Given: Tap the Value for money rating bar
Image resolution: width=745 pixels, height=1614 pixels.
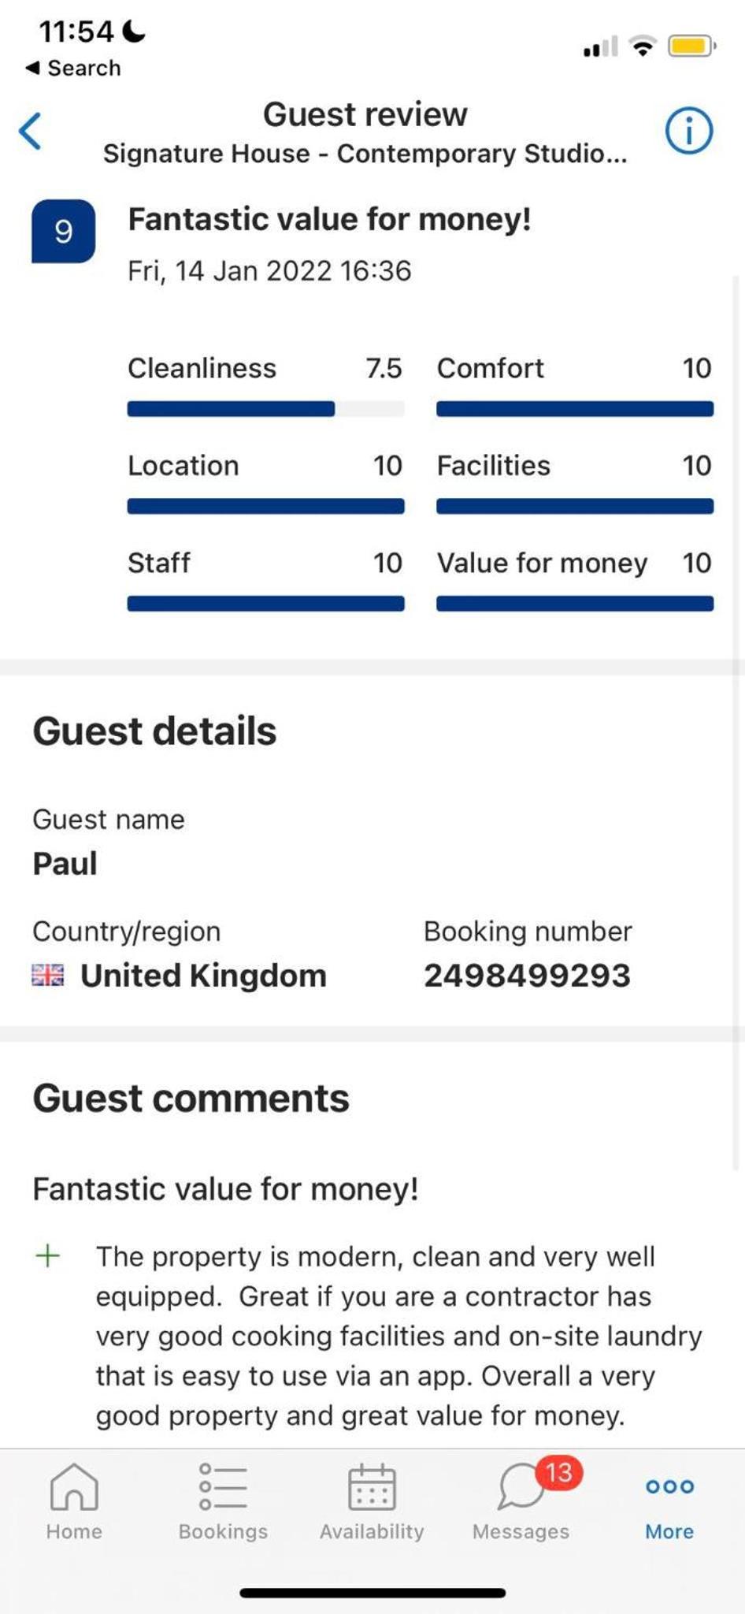Looking at the screenshot, I should click(575, 604).
